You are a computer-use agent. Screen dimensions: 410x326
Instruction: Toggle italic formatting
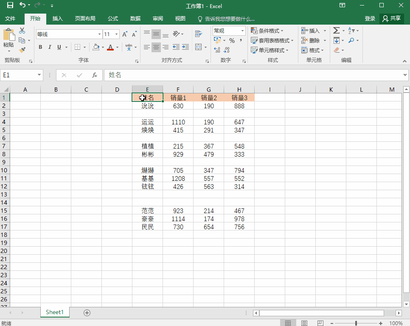[50, 47]
